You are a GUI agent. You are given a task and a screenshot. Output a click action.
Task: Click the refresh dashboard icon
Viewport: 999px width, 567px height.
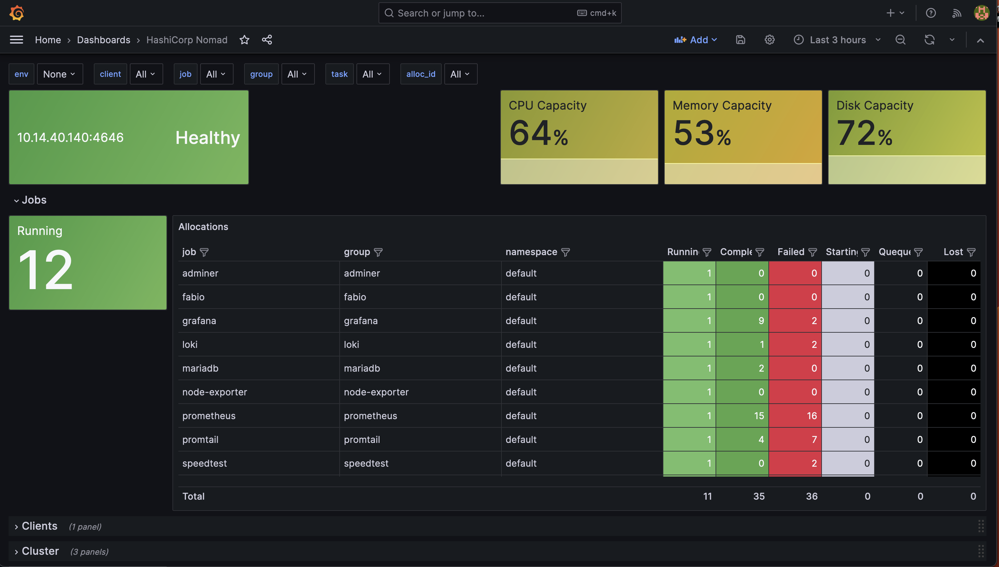coord(930,40)
